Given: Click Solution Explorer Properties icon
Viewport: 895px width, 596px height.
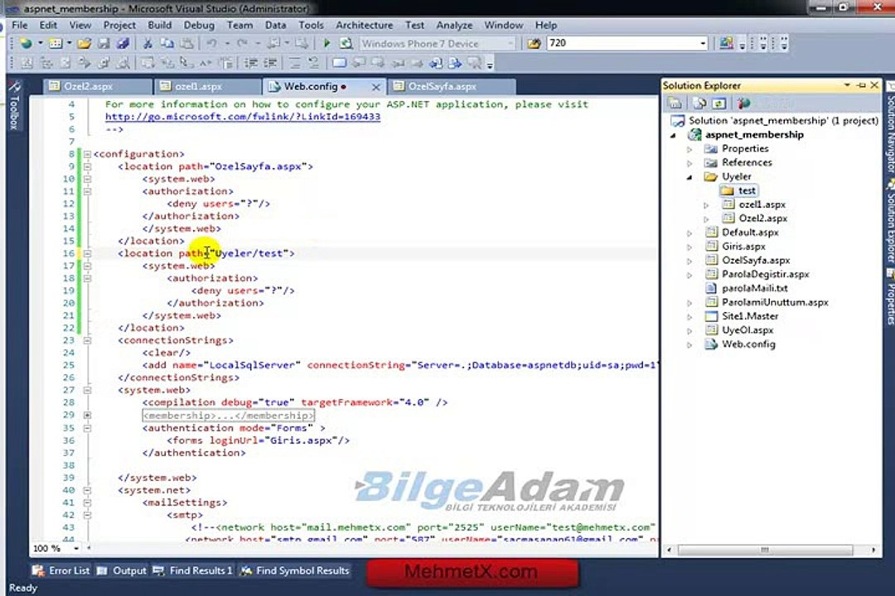Looking at the screenshot, I should pos(675,103).
